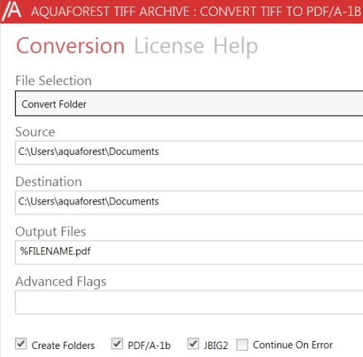
Task: Click the Aquaforest TIFF Archive title bar text
Action: (x=196, y=12)
